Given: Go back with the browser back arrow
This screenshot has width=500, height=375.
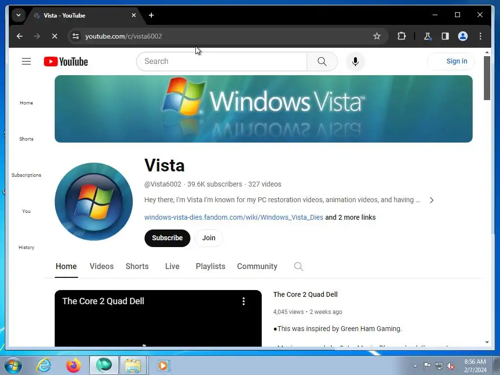Looking at the screenshot, I should 20,36.
